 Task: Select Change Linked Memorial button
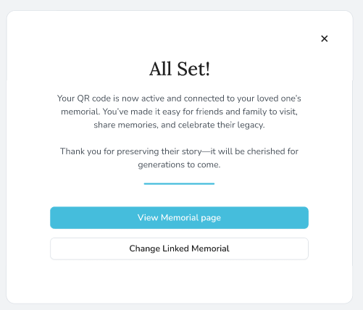coord(179,248)
